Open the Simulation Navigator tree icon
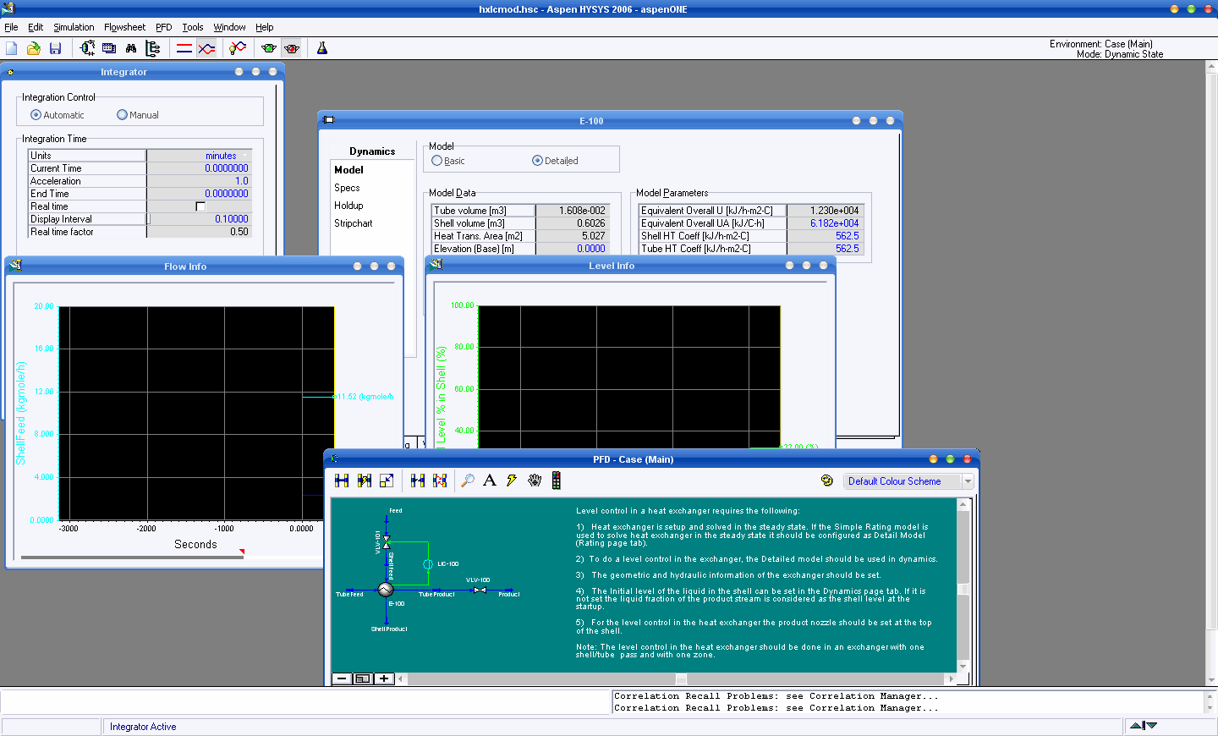Viewport: 1218px width, 736px height. pos(153,49)
